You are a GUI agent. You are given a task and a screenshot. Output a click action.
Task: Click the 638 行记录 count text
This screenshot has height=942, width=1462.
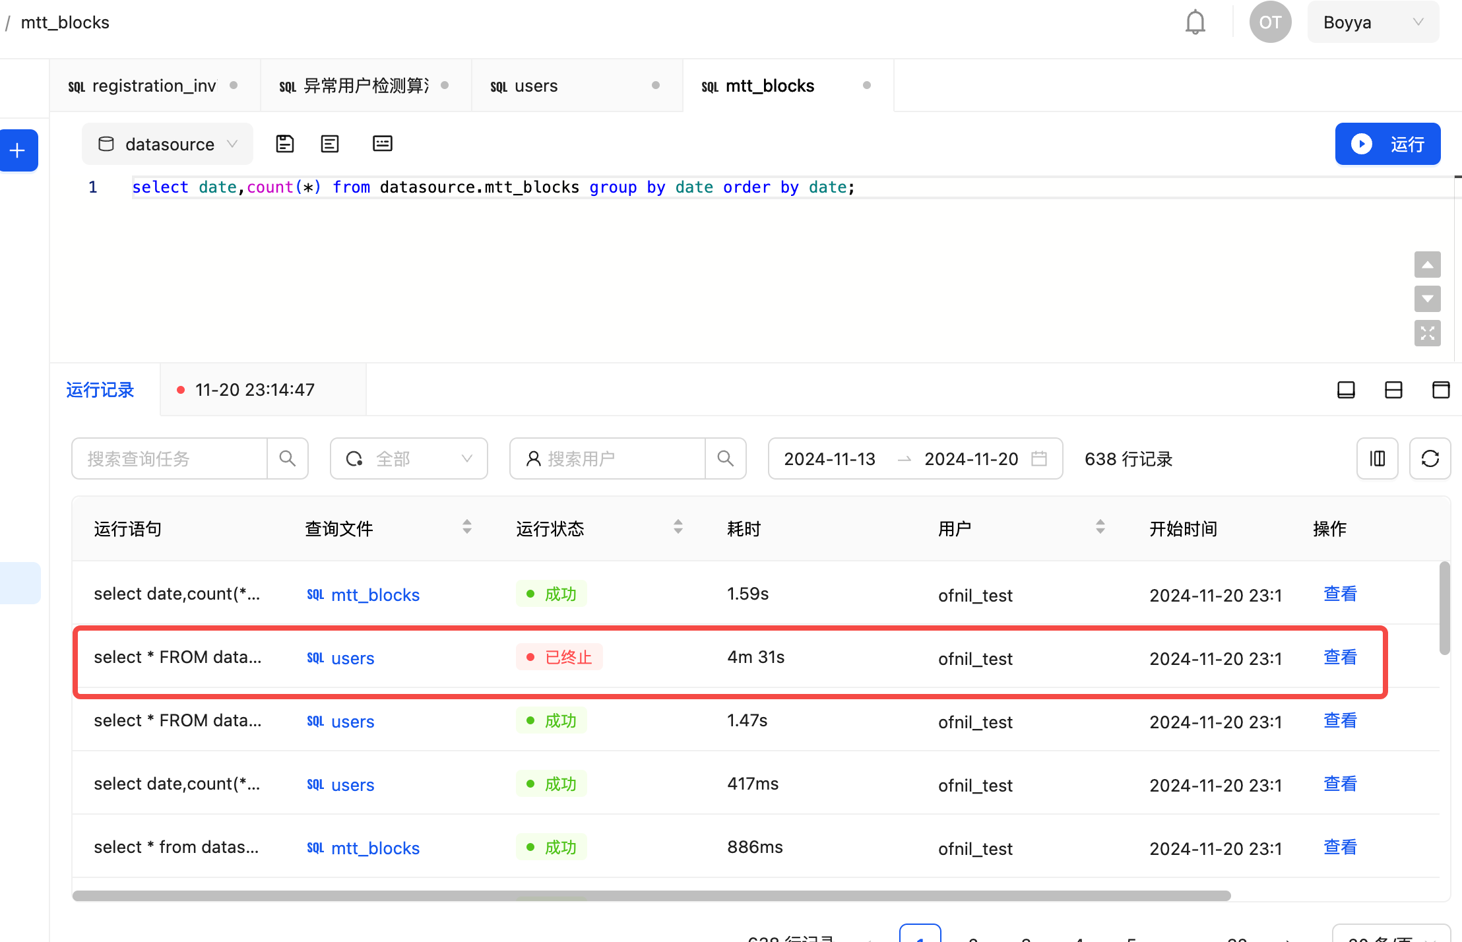(1128, 459)
